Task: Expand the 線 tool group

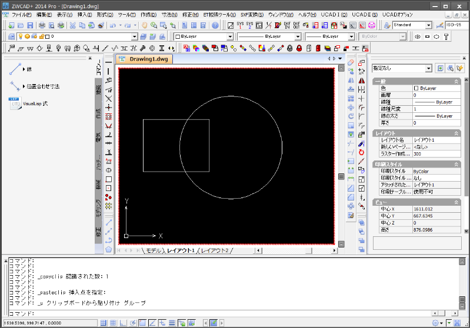Action: pyautogui.click(x=24, y=69)
